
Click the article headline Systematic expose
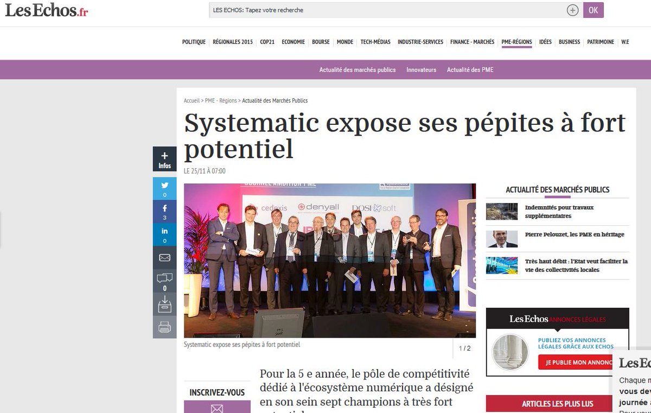click(x=405, y=136)
